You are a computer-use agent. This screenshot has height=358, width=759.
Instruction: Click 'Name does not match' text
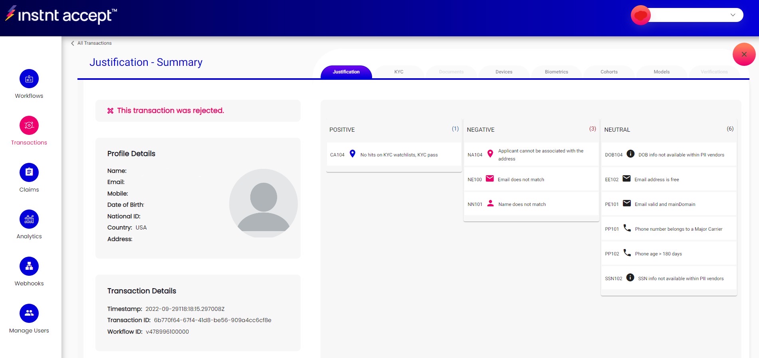click(x=522, y=204)
